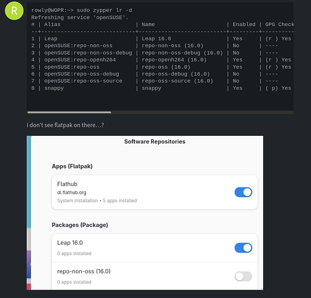This screenshot has width=311, height=298.
Task: Select the 'Name' column header
Action: click(148, 24)
